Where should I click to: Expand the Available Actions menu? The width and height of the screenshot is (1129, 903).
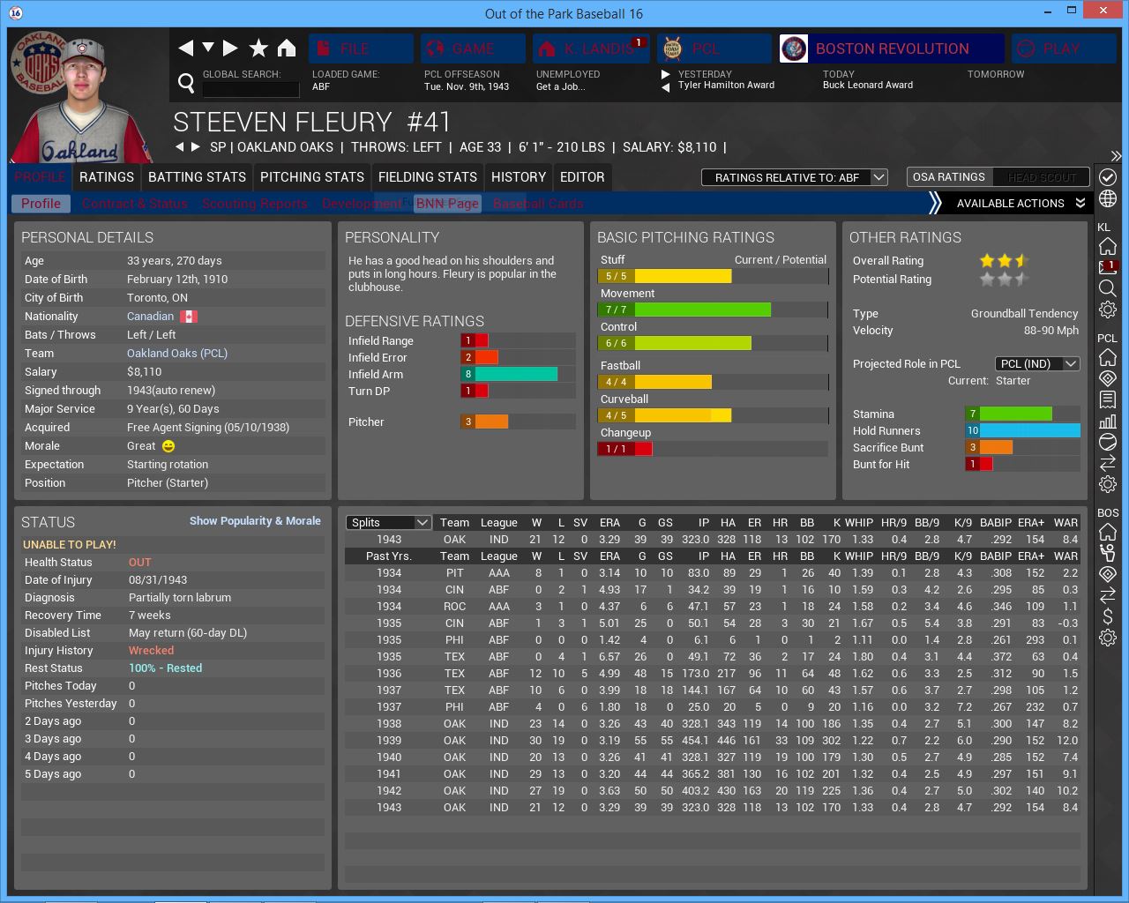(x=1021, y=204)
